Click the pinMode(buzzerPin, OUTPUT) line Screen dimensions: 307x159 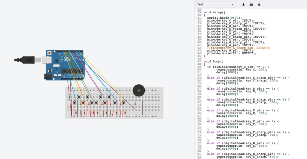[x=232, y=53]
